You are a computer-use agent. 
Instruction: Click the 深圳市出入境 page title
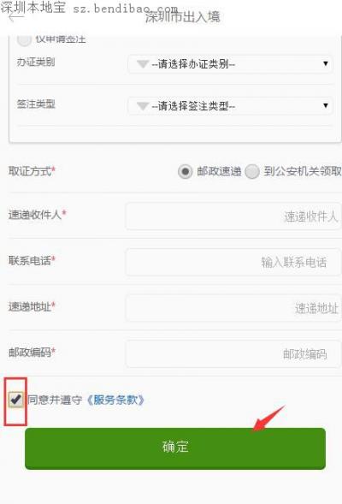[x=183, y=17]
